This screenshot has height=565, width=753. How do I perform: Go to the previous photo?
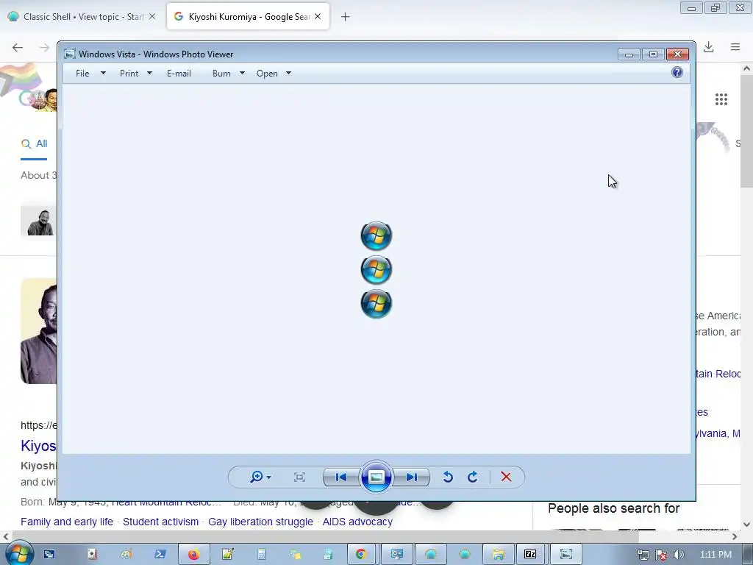coord(341,477)
